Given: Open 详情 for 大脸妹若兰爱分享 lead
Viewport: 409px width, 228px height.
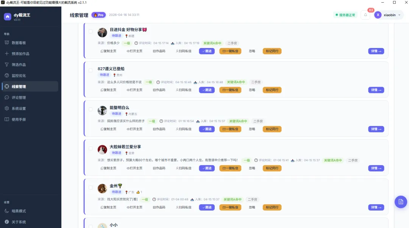Looking at the screenshot, I should (376, 168).
